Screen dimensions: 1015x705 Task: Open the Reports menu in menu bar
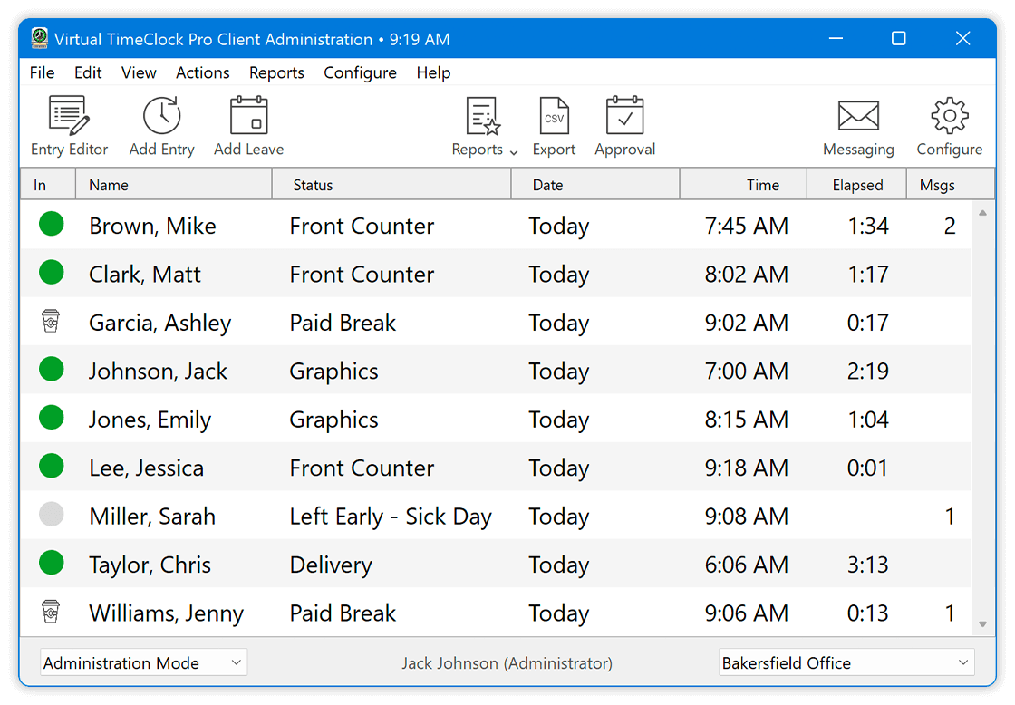pyautogui.click(x=276, y=72)
